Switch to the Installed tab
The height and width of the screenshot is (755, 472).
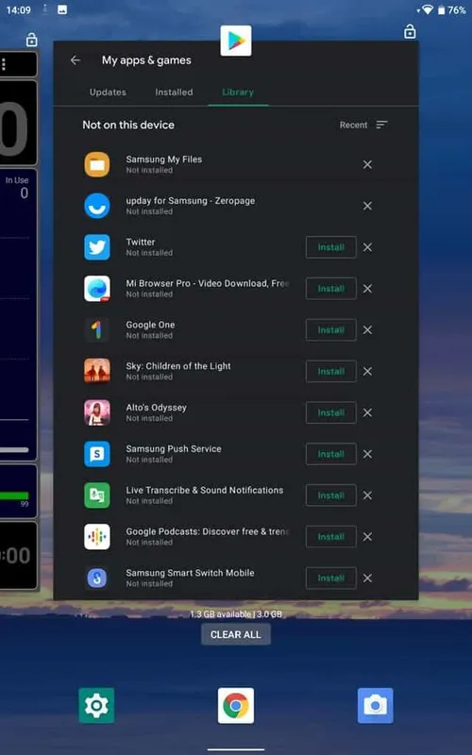pyautogui.click(x=174, y=92)
